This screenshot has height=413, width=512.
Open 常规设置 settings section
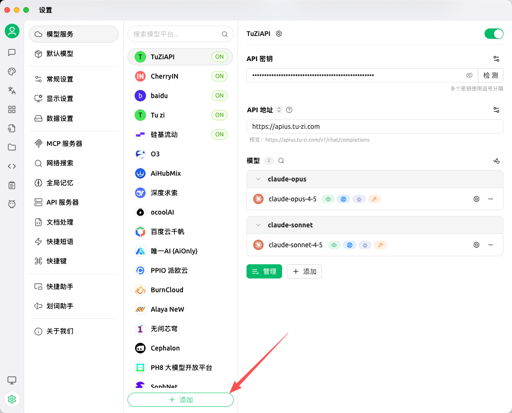point(74,79)
